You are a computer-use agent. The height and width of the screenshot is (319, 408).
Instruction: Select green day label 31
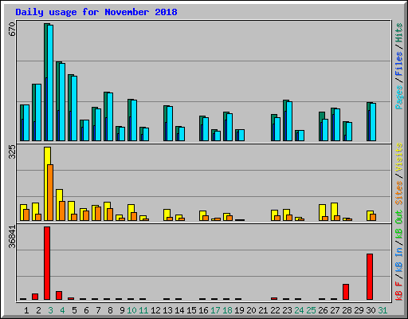(x=382, y=310)
